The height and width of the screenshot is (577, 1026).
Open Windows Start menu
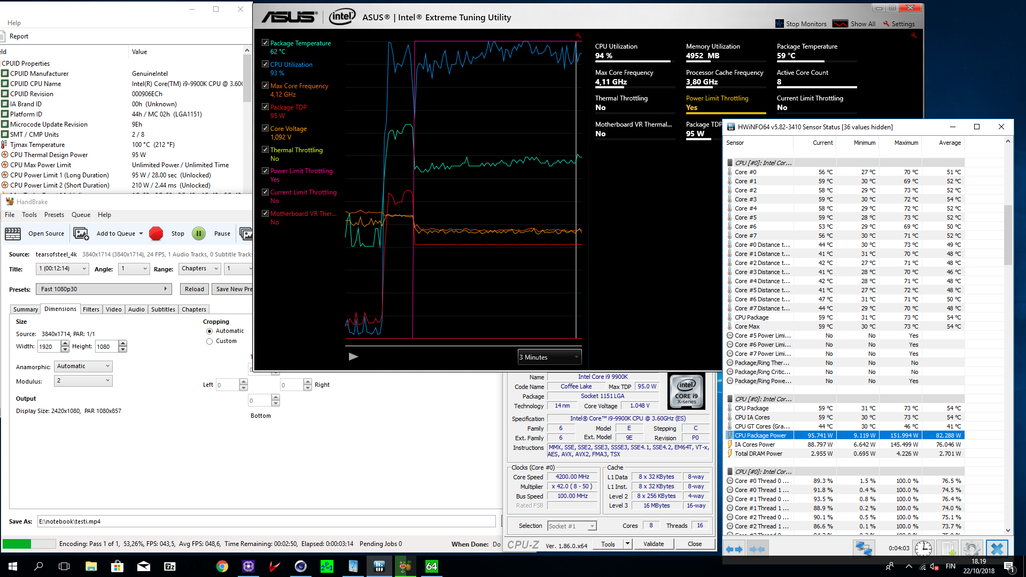point(13,566)
